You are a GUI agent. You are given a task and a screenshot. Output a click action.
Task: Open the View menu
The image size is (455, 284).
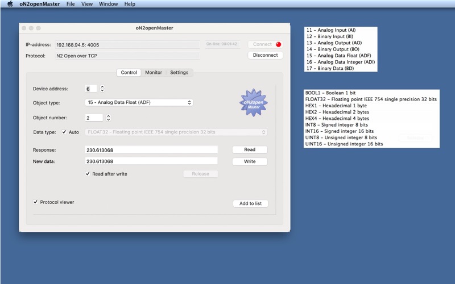pos(87,4)
